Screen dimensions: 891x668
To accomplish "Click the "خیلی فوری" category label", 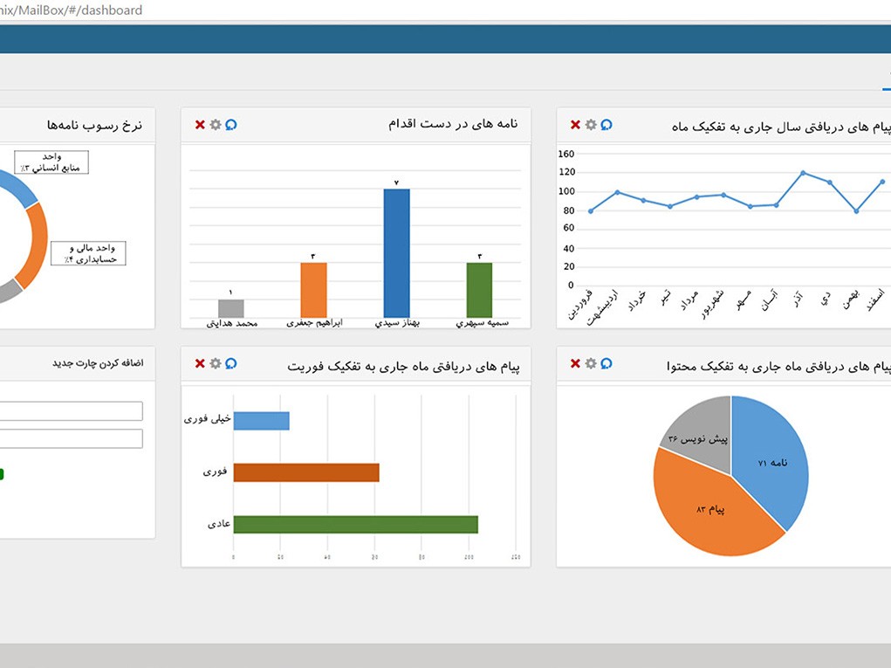I will click(207, 419).
